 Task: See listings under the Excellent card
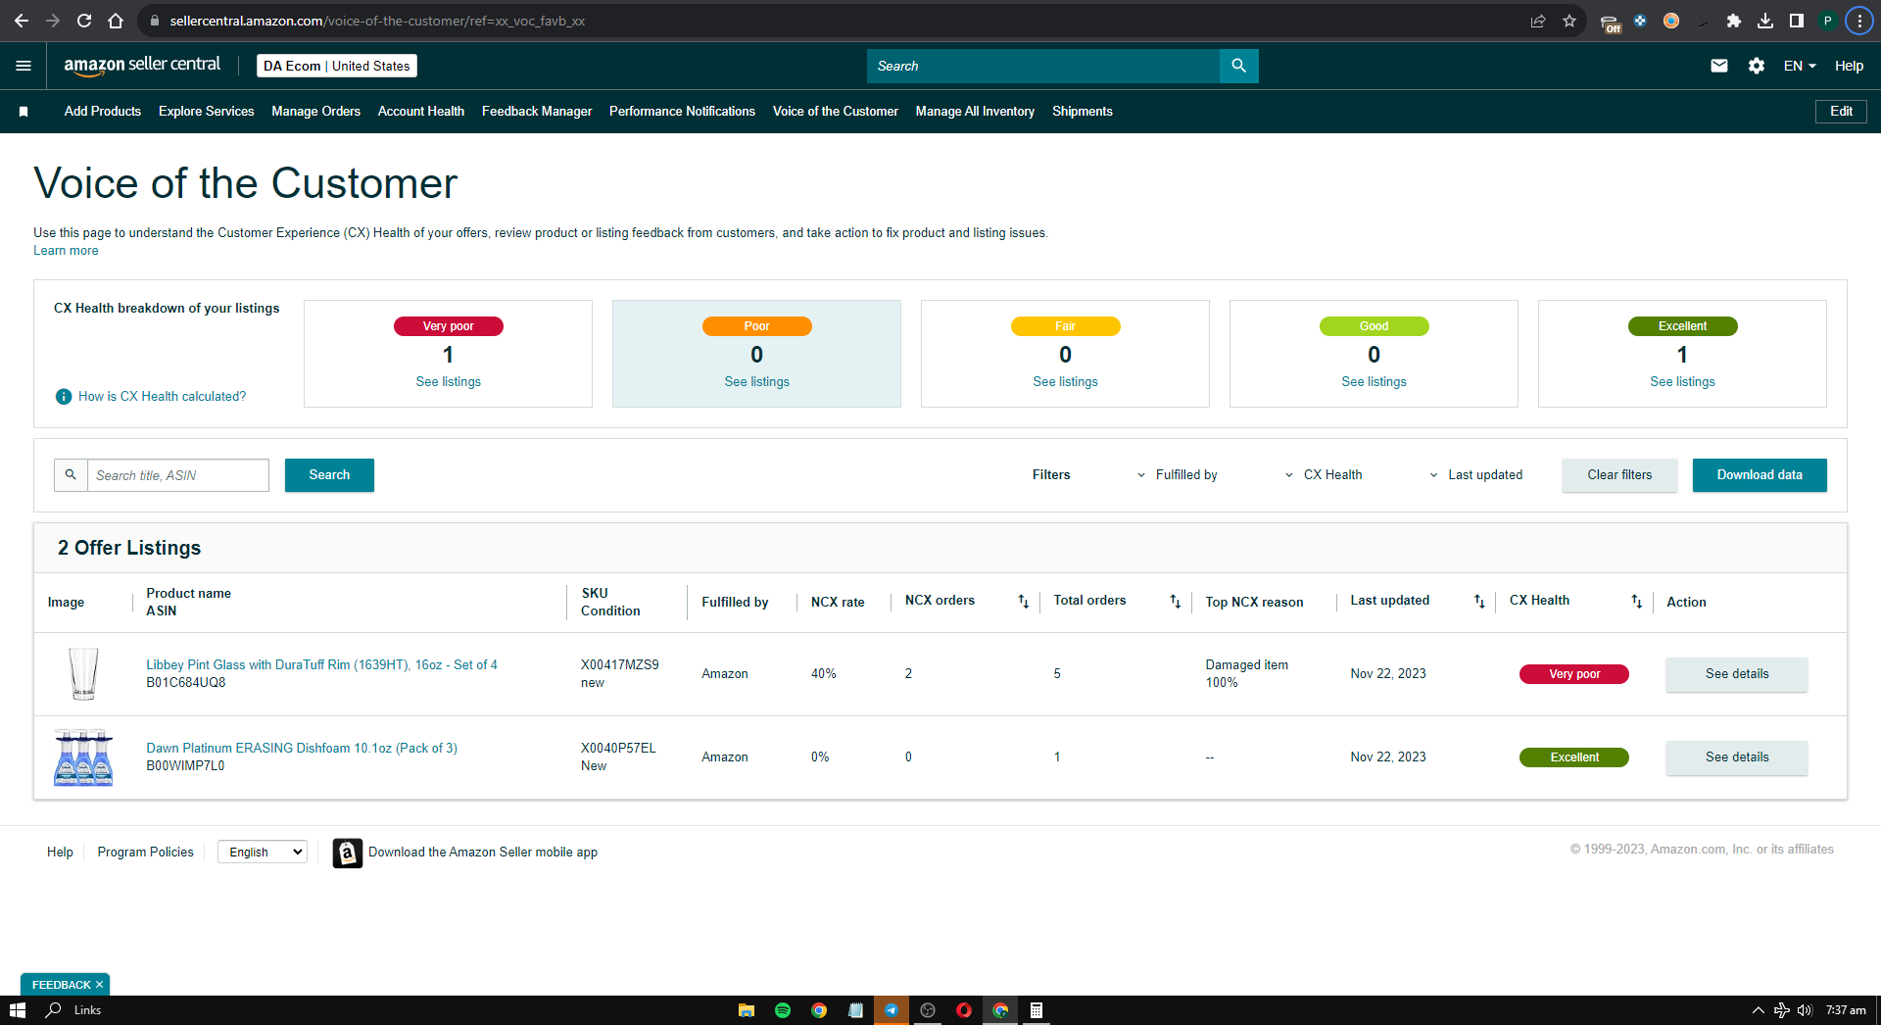[x=1682, y=382]
